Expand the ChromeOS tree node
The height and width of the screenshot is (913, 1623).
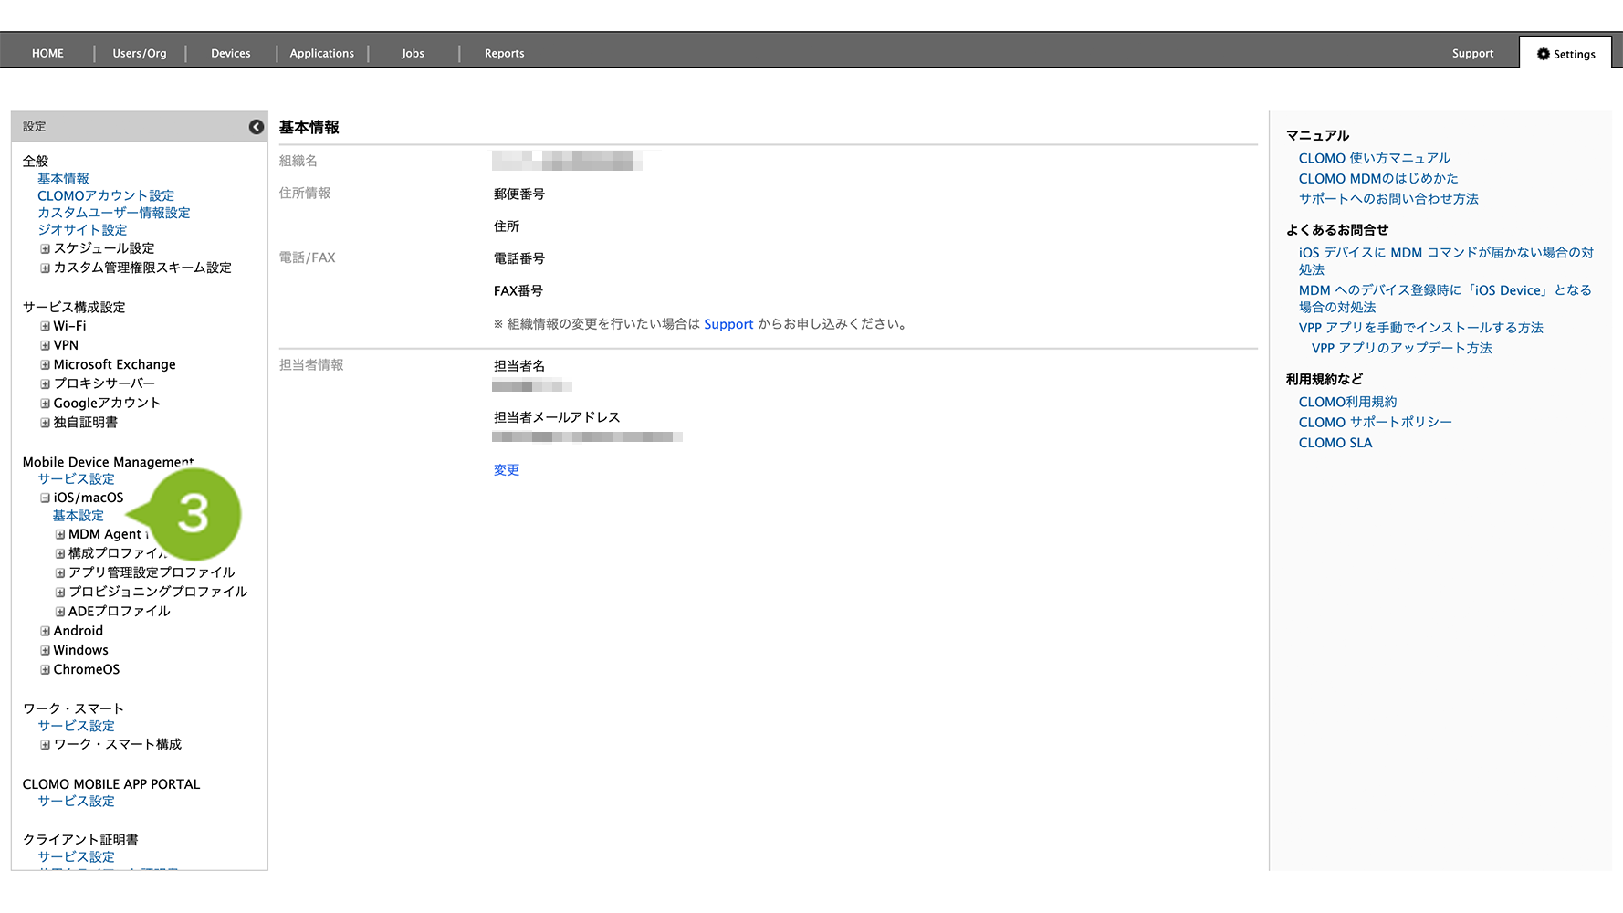pos(45,670)
